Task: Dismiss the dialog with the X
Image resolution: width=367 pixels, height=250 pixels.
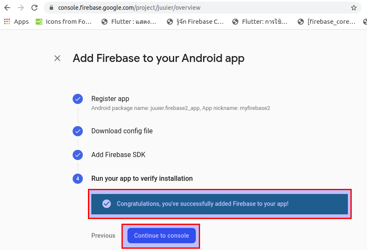Action: [x=57, y=58]
